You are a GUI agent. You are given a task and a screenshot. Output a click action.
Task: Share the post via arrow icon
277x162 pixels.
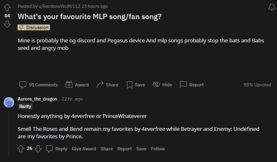[x=107, y=85]
